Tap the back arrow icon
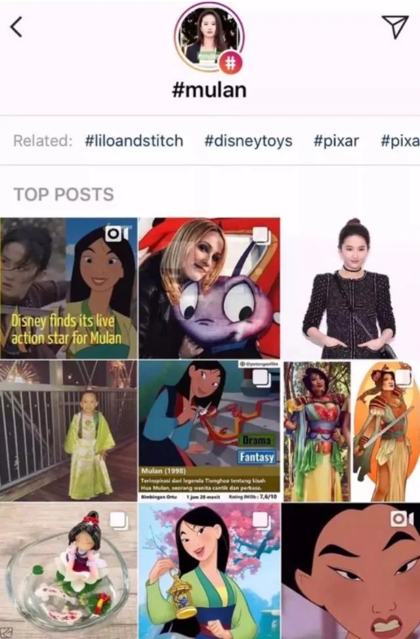Viewport: 420px width, 639px height. point(16,28)
